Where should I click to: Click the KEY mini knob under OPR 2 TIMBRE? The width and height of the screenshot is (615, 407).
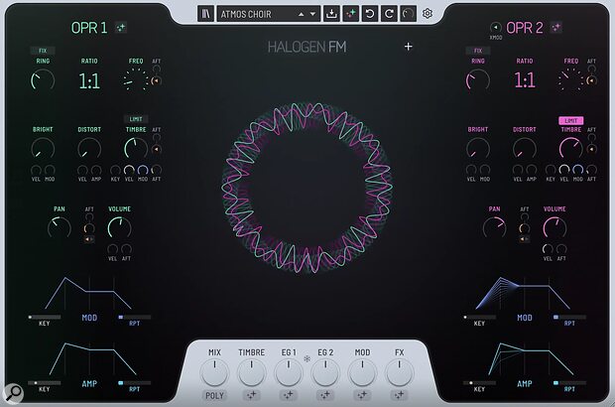551,170
